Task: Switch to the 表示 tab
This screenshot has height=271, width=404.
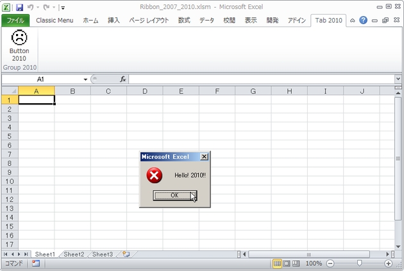Action: (251, 21)
